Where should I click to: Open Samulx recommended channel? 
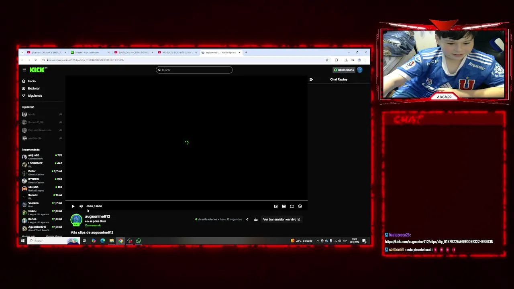[x=42, y=196]
